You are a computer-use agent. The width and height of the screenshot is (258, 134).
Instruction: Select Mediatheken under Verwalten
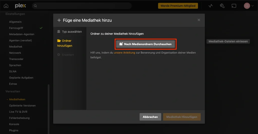click(17, 99)
